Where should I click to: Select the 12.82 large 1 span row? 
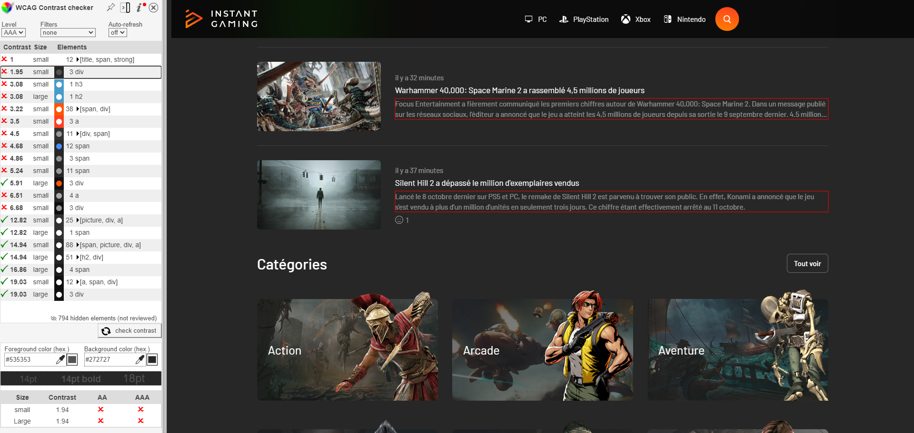pos(81,232)
